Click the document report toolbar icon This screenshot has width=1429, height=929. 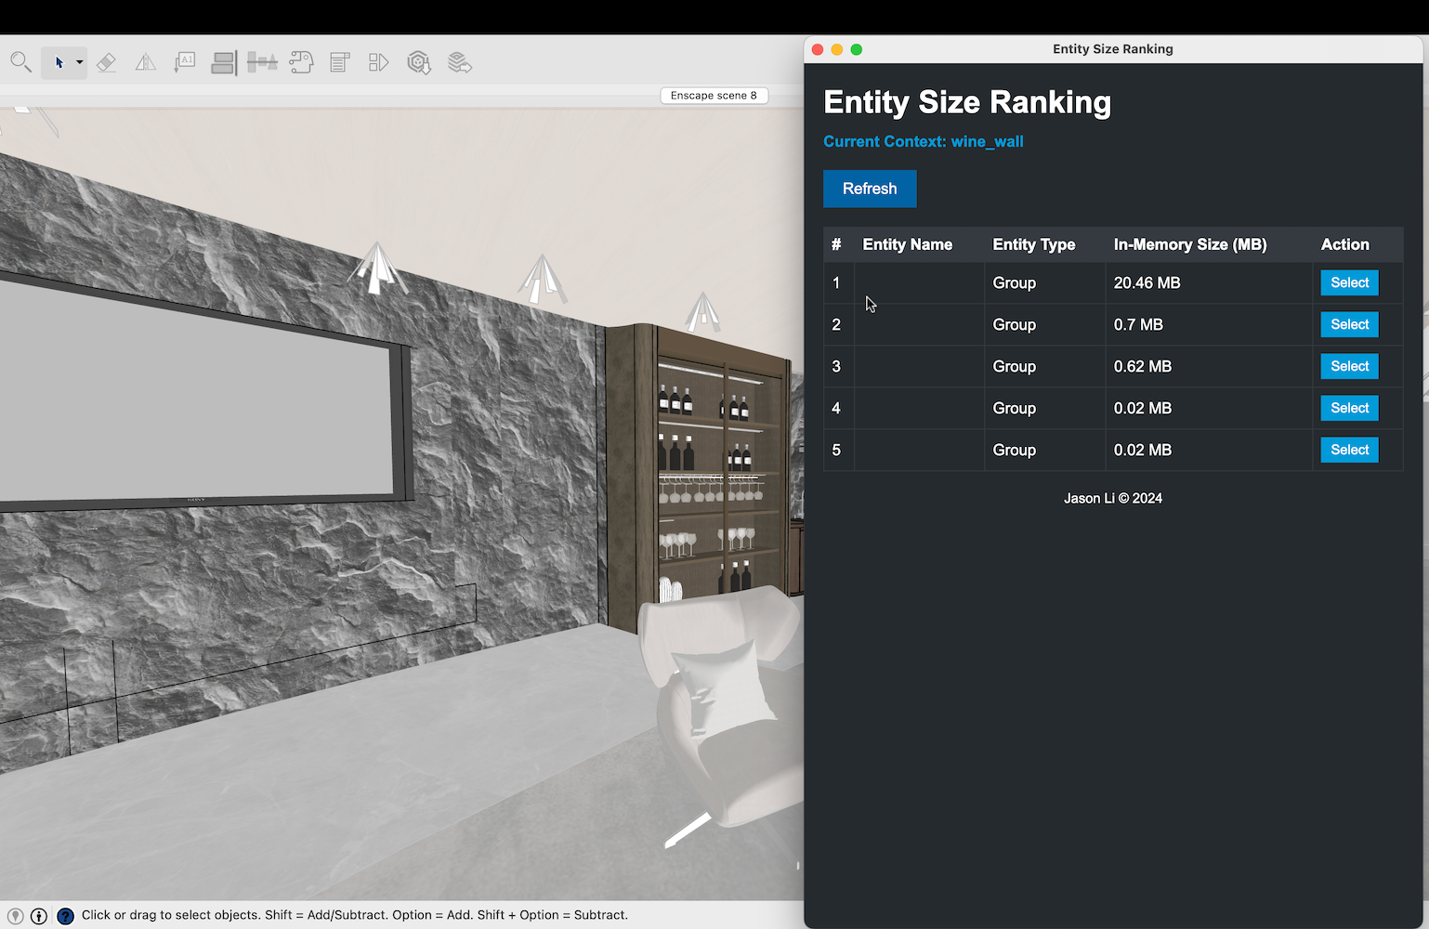[339, 62]
